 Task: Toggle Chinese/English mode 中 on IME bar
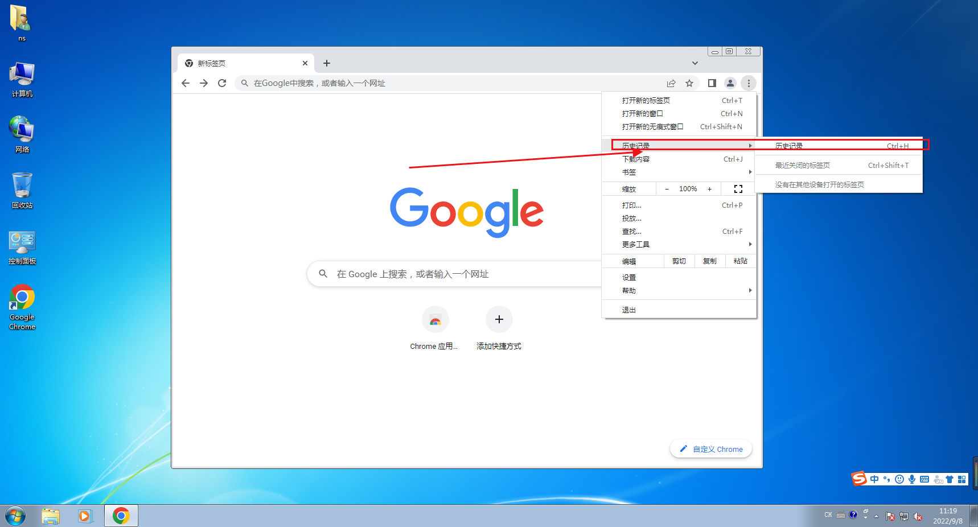point(874,479)
